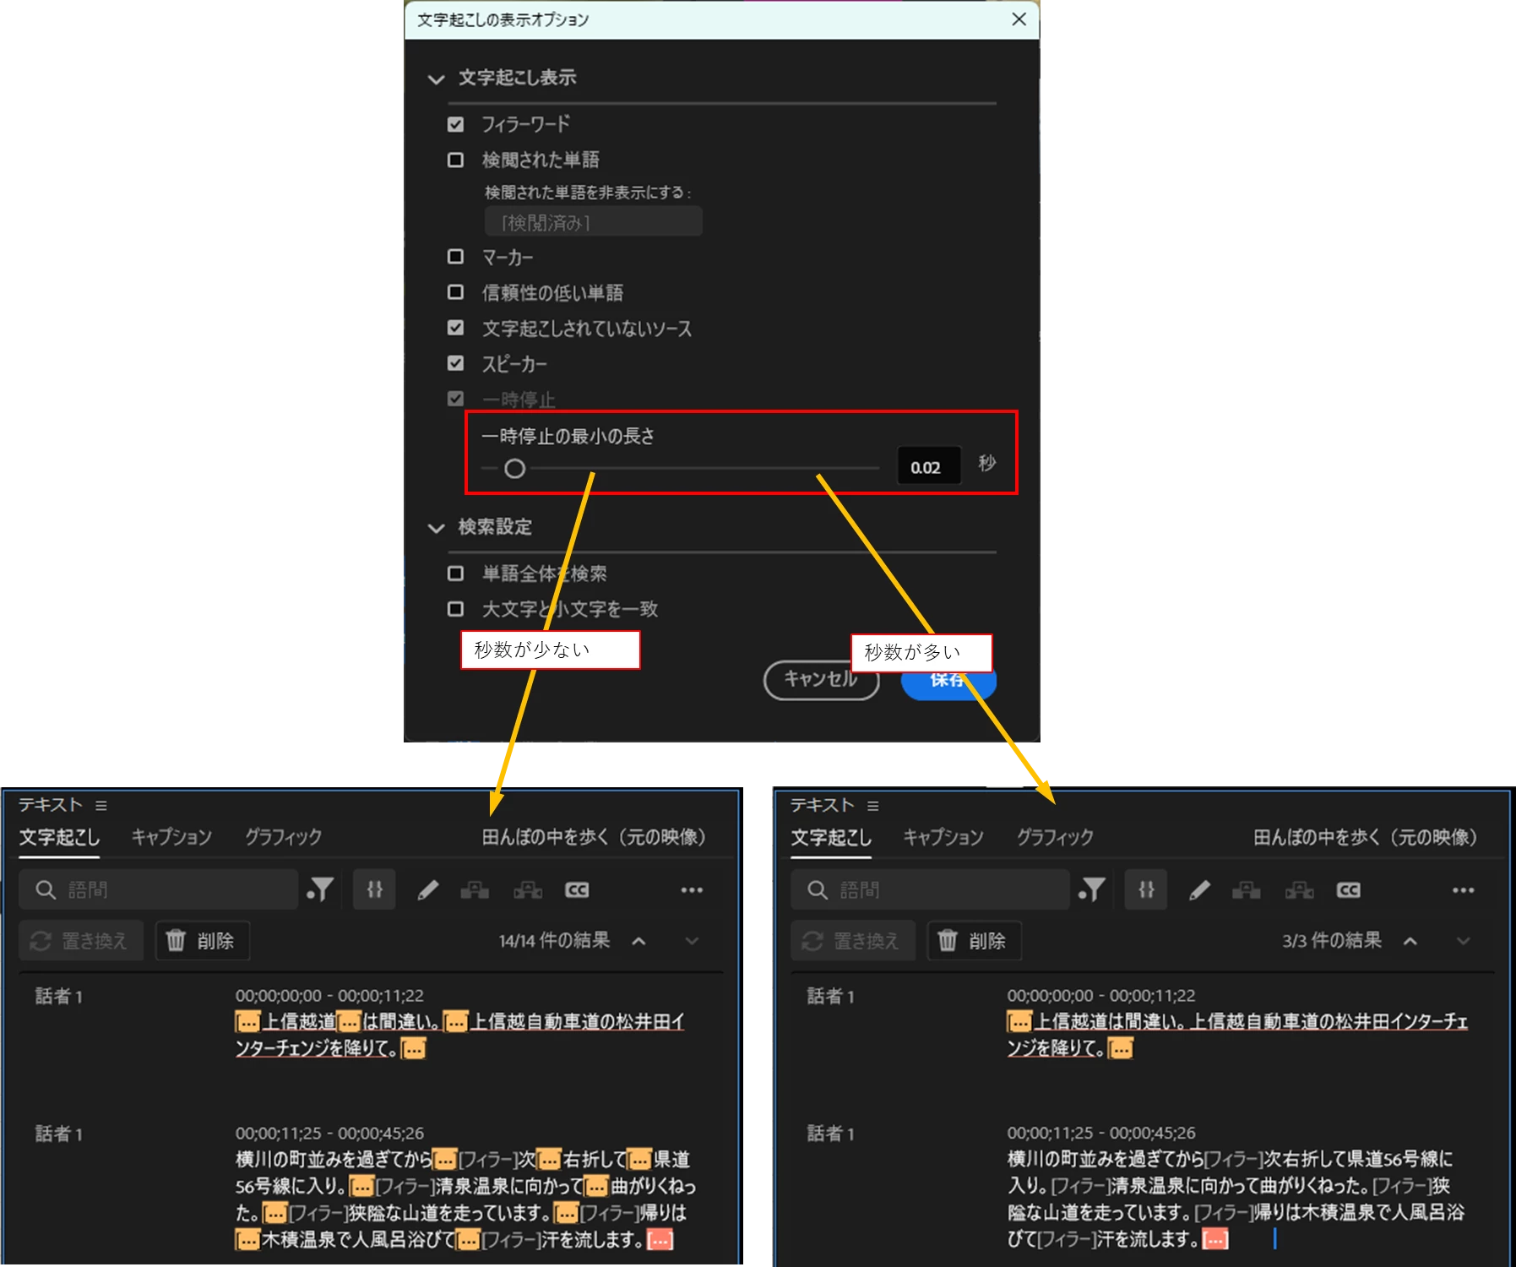Click the pencil edit icon in right panel
Viewport: 1516px width, 1267px height.
pyautogui.click(x=1200, y=890)
